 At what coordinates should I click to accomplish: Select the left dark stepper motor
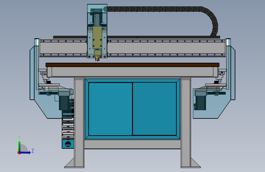point(64,103)
